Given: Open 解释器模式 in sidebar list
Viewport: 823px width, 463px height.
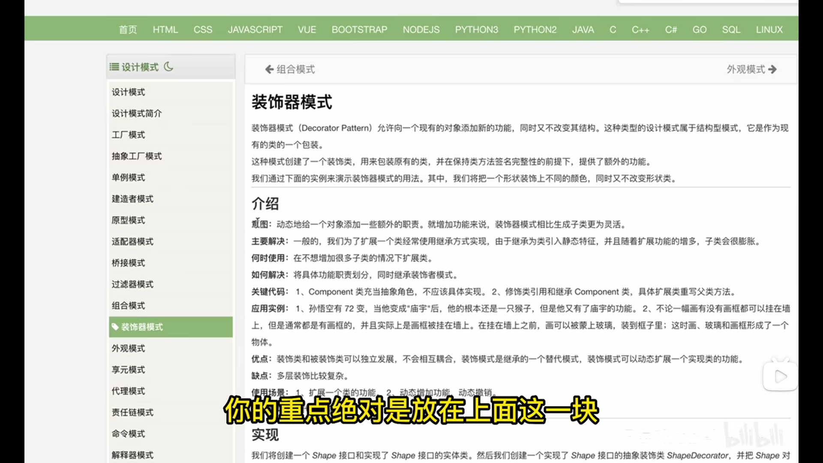Looking at the screenshot, I should [132, 455].
